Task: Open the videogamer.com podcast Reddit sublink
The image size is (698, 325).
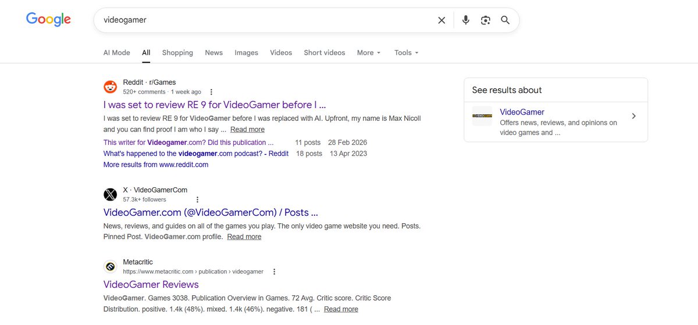Action: [196, 153]
